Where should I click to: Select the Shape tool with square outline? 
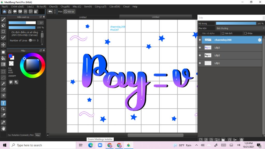coord(3,31)
